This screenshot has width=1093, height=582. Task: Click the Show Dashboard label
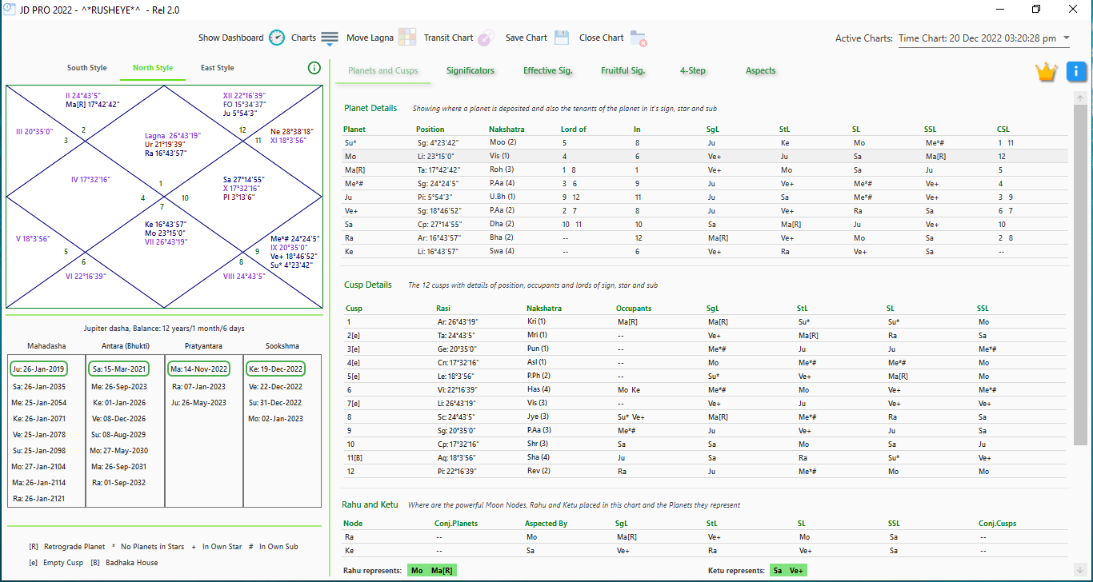231,38
